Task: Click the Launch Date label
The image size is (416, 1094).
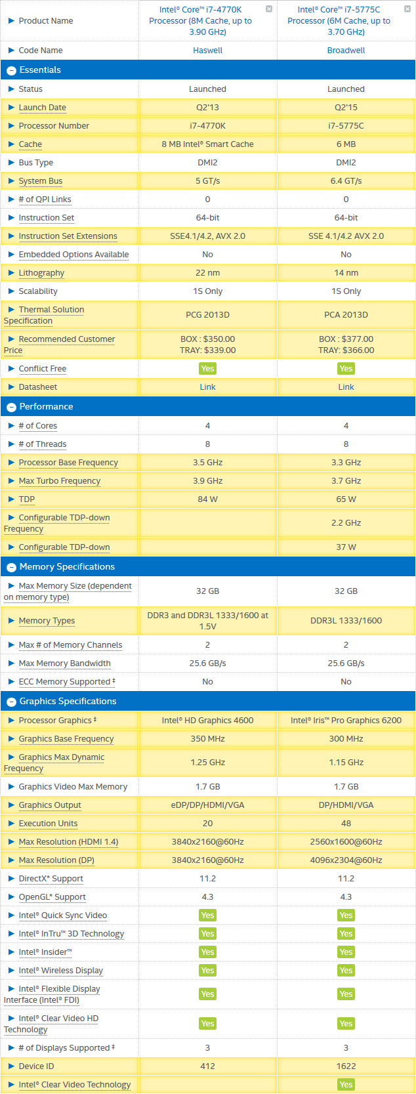Action: click(42, 108)
